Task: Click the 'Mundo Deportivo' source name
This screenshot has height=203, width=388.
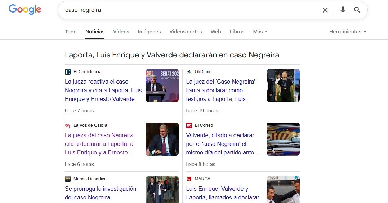Action: pyautogui.click(x=90, y=179)
